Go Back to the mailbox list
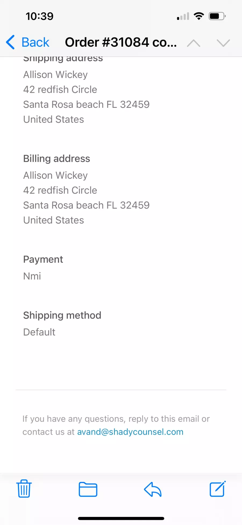 pyautogui.click(x=28, y=42)
